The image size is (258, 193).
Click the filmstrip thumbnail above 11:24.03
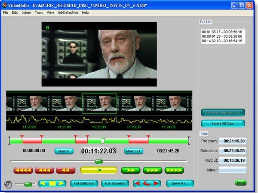point(169,103)
